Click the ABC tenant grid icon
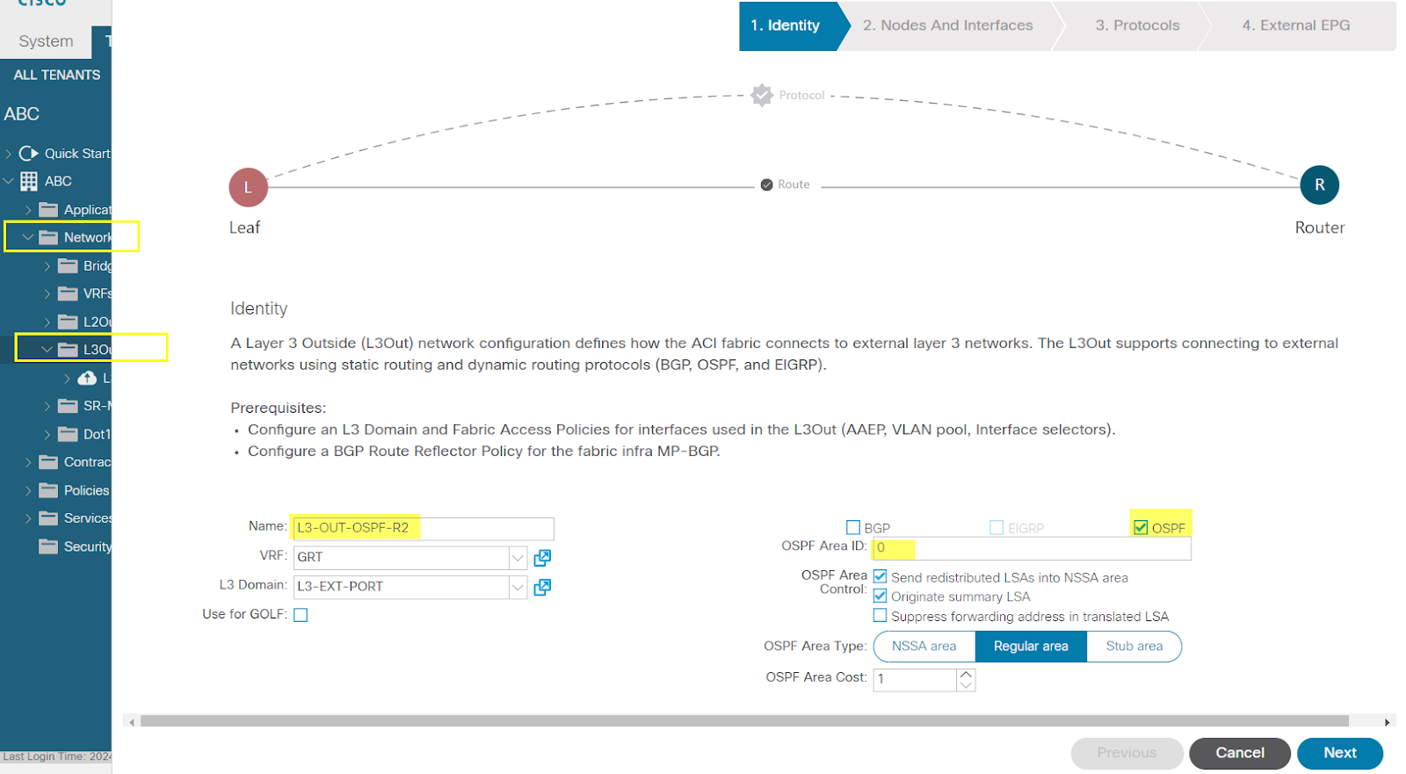Image resolution: width=1406 pixels, height=774 pixels. (x=29, y=181)
